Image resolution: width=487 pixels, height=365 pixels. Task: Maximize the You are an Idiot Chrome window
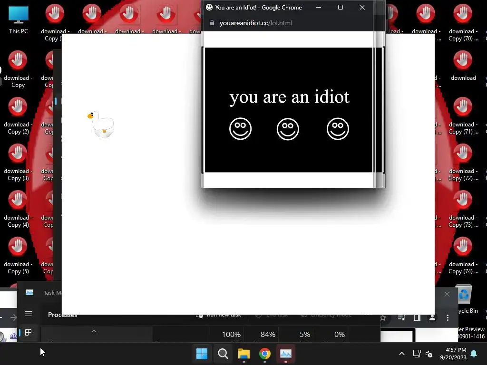[341, 7]
